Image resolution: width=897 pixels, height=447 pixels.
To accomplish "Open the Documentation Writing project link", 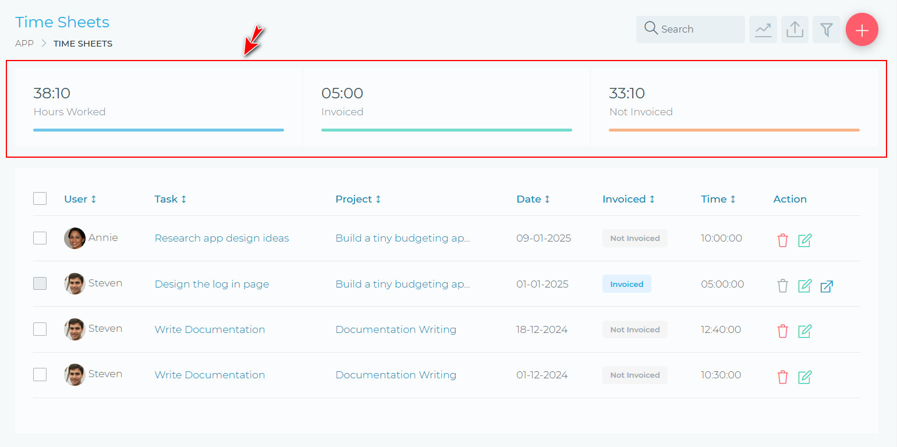I will (x=395, y=329).
